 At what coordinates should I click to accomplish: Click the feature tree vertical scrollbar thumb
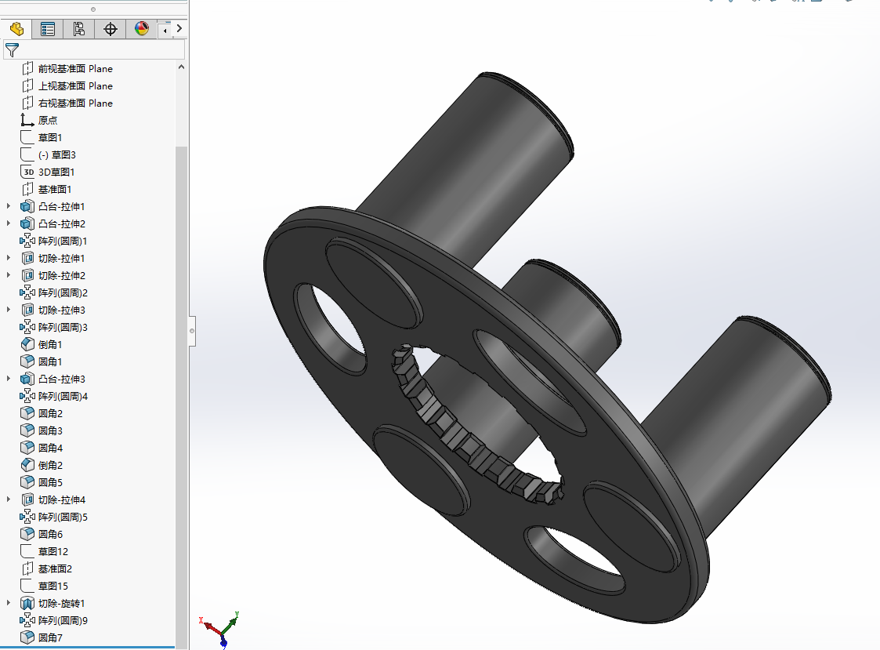tap(181, 396)
